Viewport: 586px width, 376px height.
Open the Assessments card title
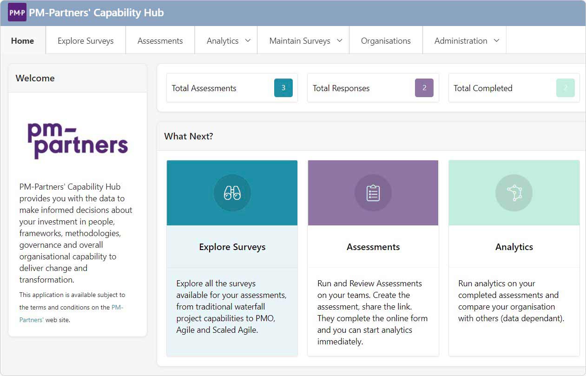373,247
